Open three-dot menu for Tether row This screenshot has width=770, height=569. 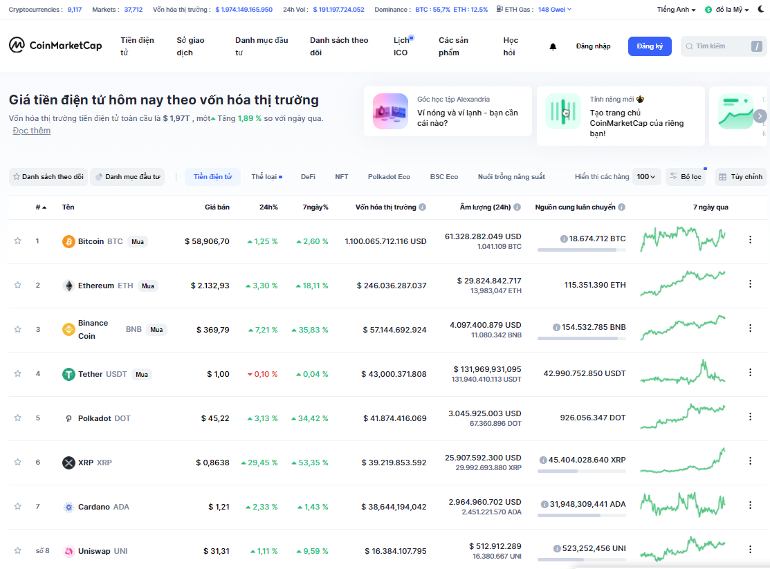(750, 372)
